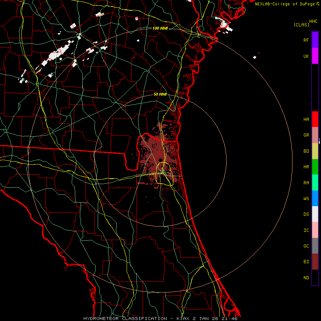321x321 pixels.
Task: Click the WS blue legend swatch
Action: (315, 198)
